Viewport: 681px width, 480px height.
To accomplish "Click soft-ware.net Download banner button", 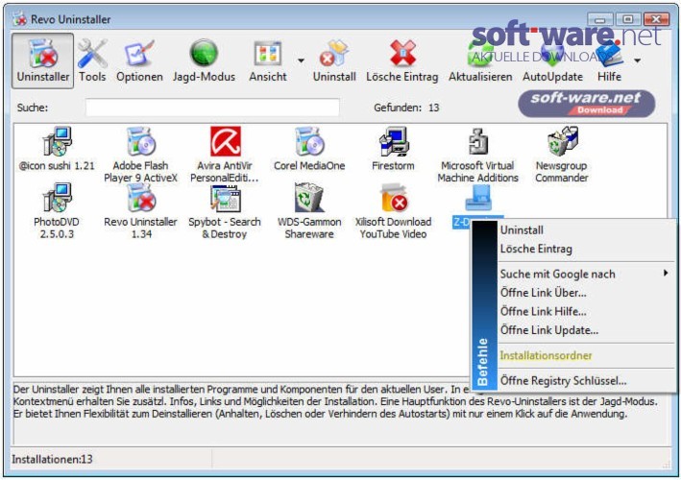I will [587, 104].
